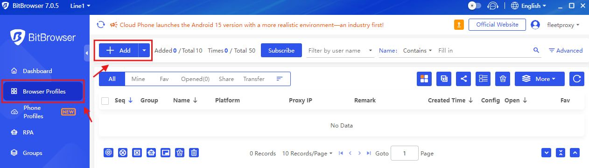Tick the select-all checkbox in table header

coord(105,101)
